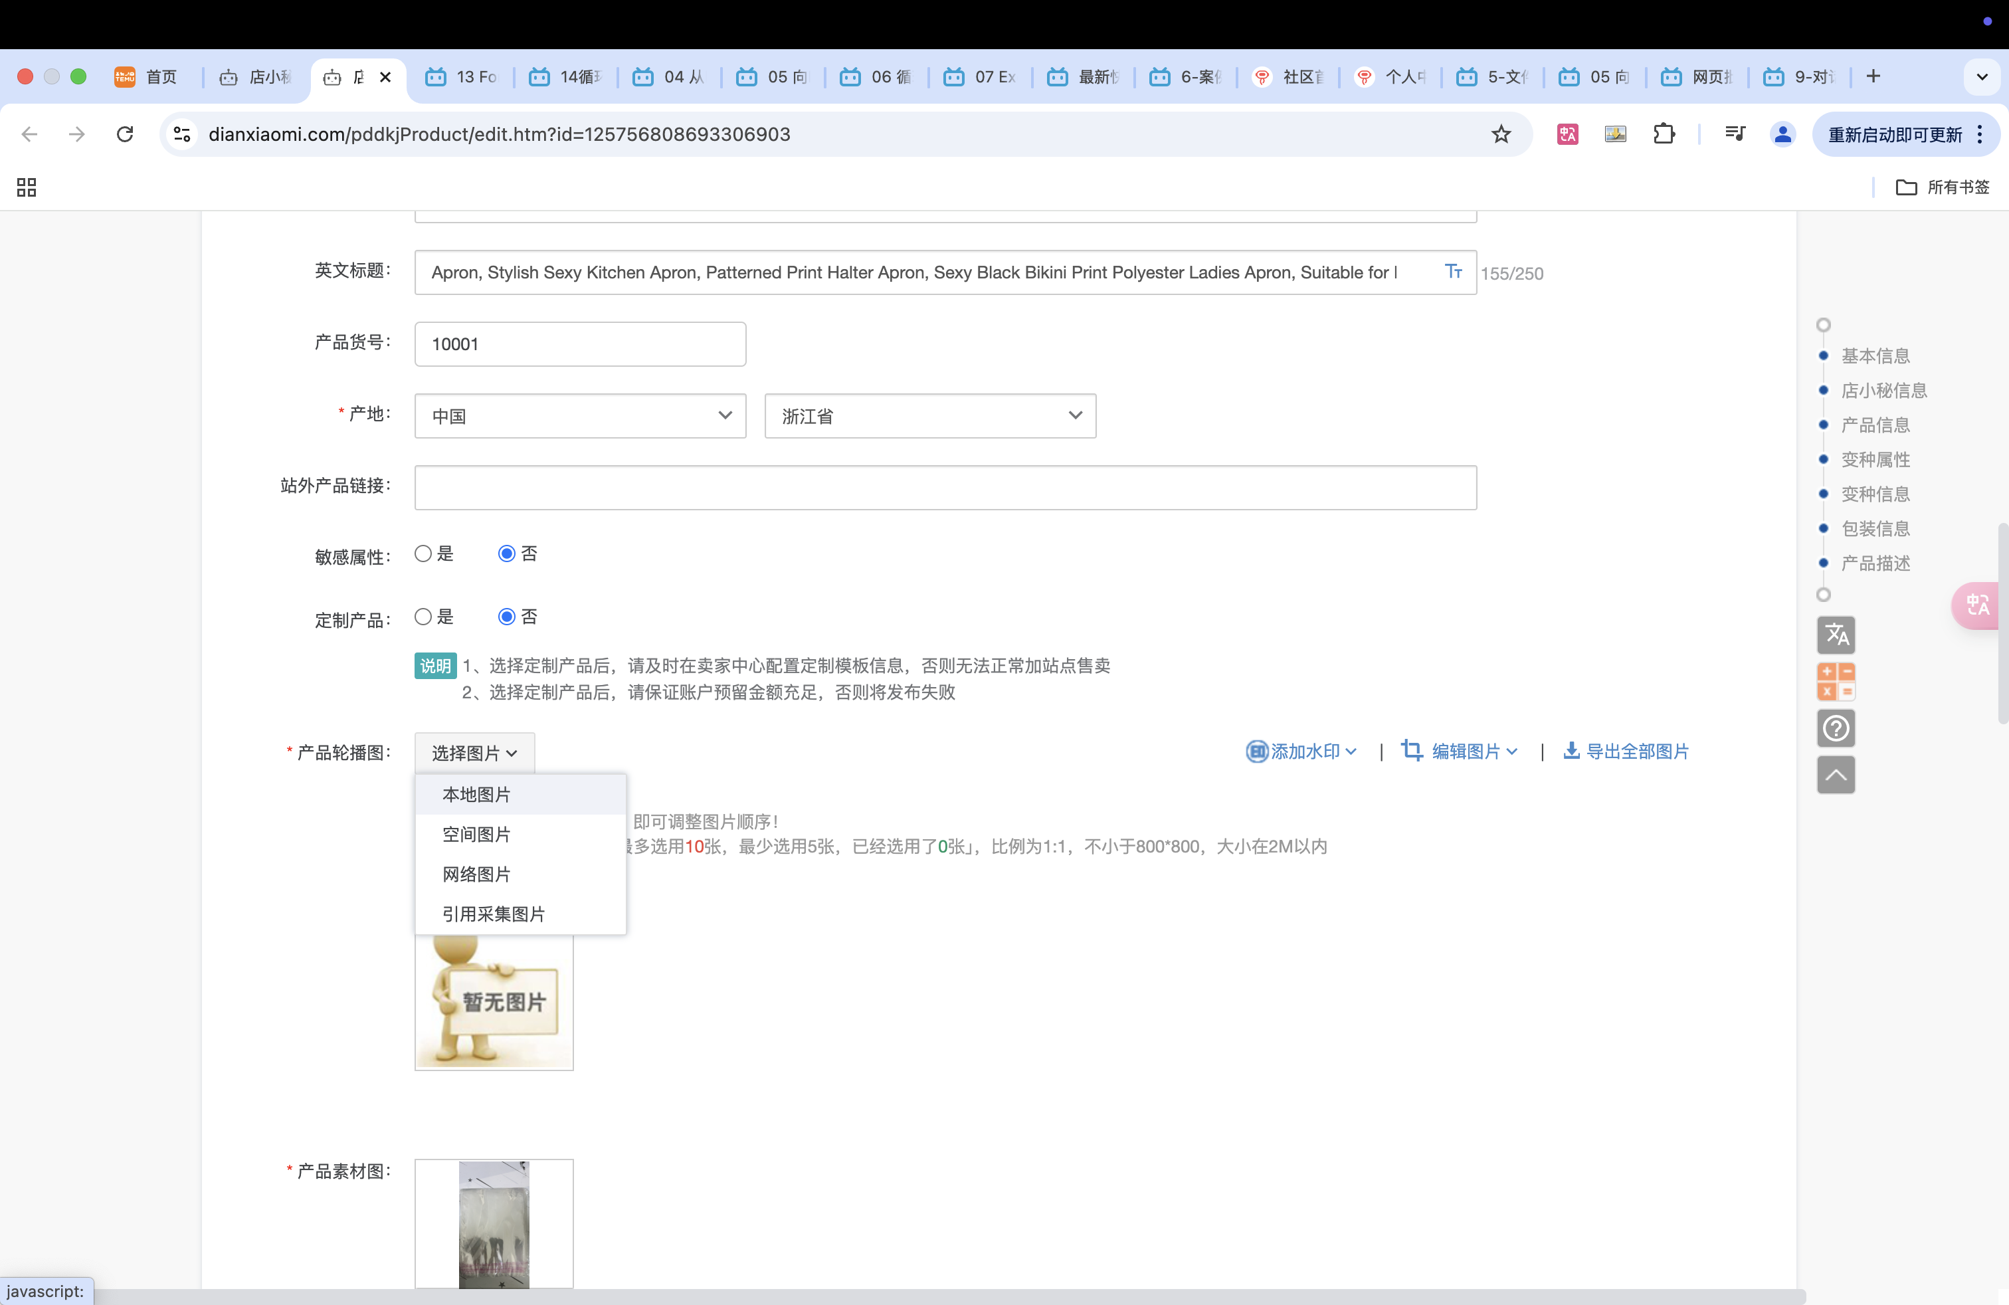The height and width of the screenshot is (1305, 2009).
Task: Reload the page
Action: (125, 134)
